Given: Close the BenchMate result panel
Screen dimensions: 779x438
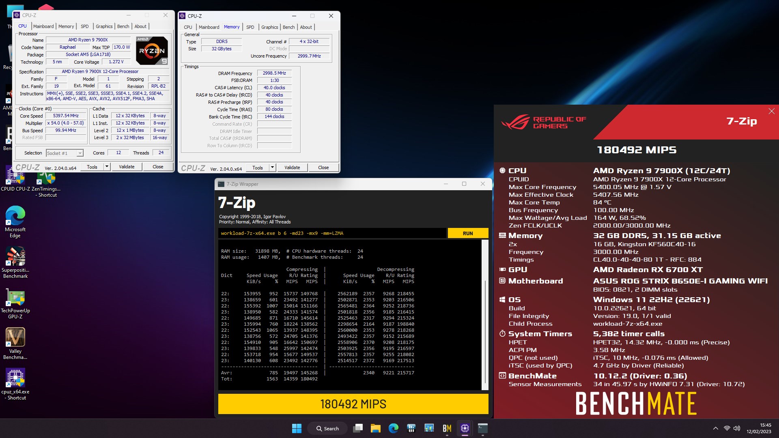Looking at the screenshot, I should coord(771,111).
